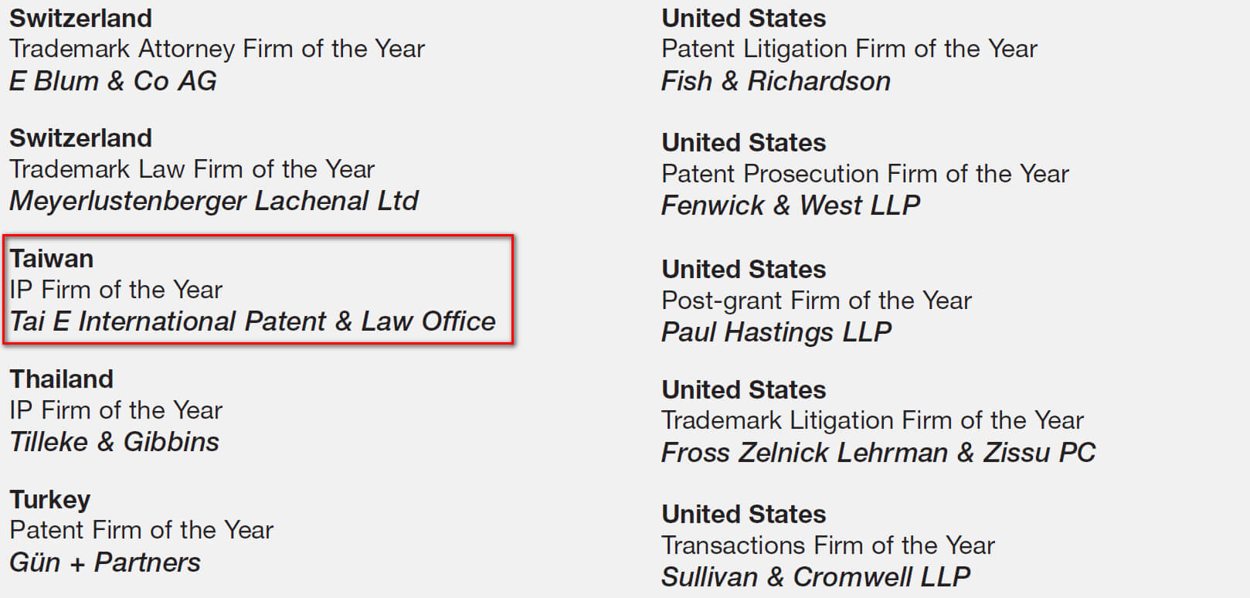Select the Taiwan country heading
This screenshot has width=1250, height=598.
point(52,259)
